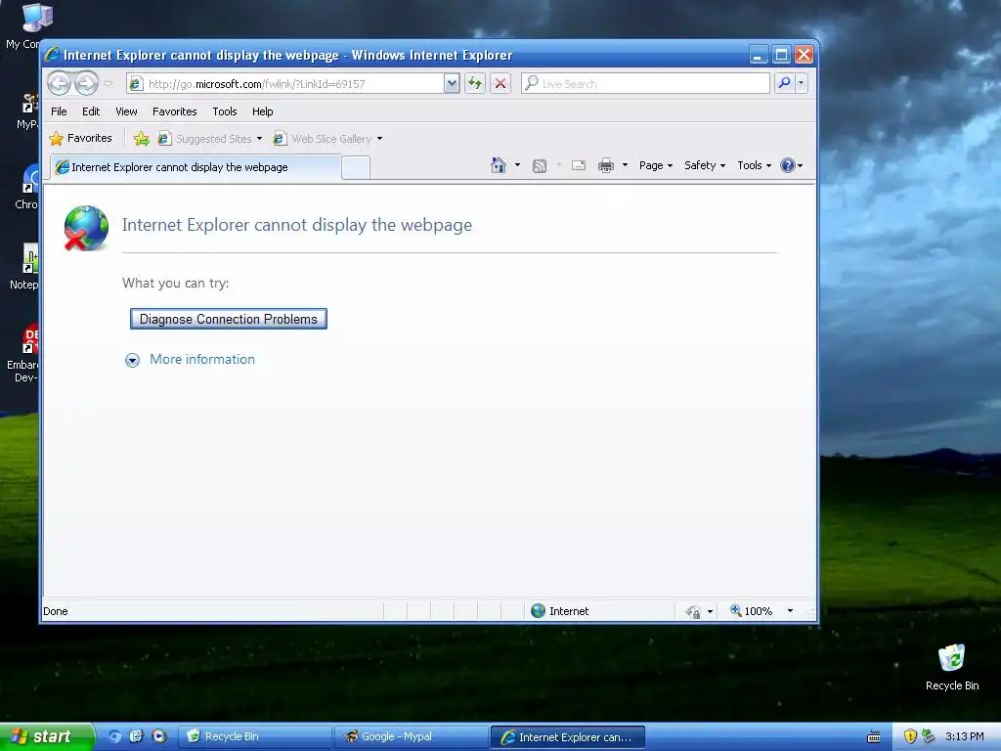The width and height of the screenshot is (1001, 751).
Task: Expand Web Slice Gallery dropdown arrow
Action: pyautogui.click(x=380, y=139)
